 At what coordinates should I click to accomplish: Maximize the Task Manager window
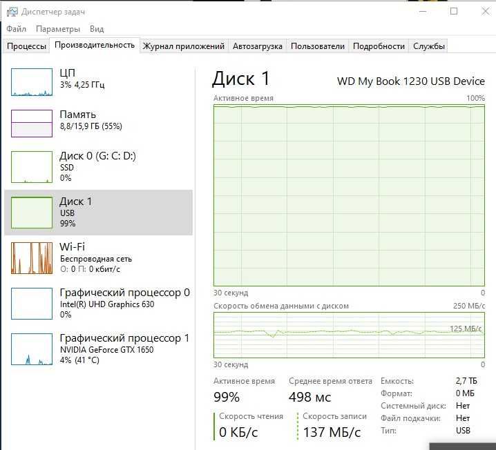454,11
